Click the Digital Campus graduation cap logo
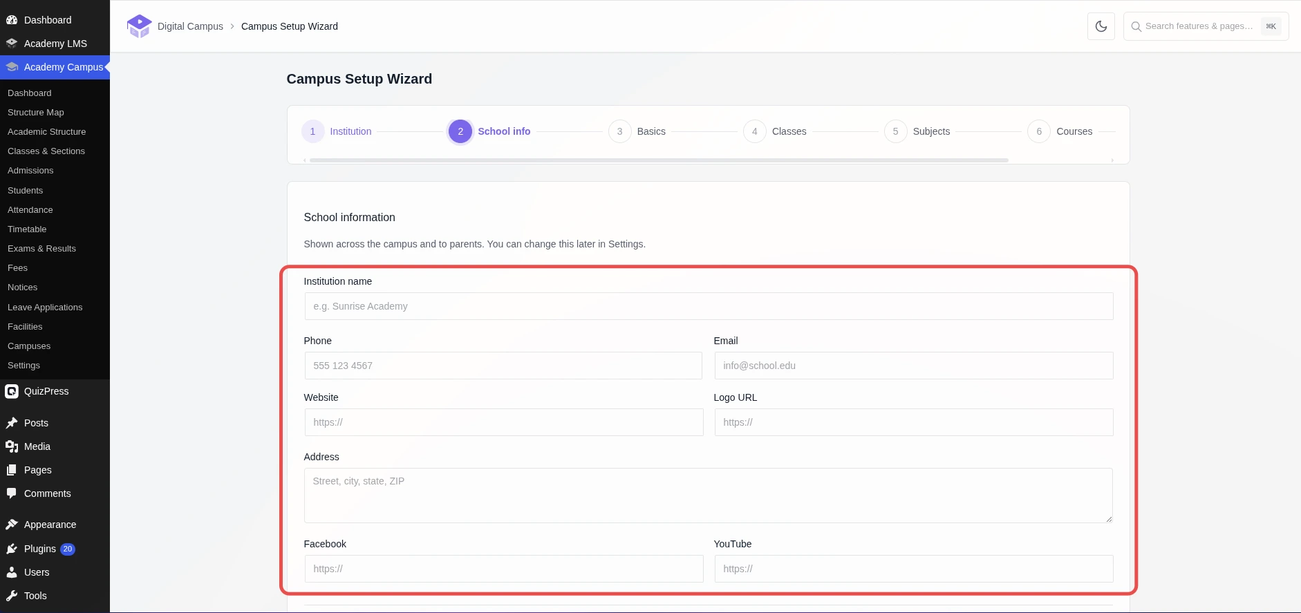The image size is (1301, 613). tap(139, 26)
